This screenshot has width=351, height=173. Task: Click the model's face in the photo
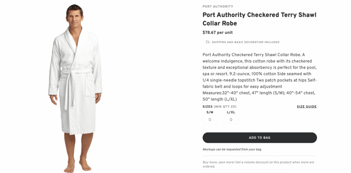(75, 16)
